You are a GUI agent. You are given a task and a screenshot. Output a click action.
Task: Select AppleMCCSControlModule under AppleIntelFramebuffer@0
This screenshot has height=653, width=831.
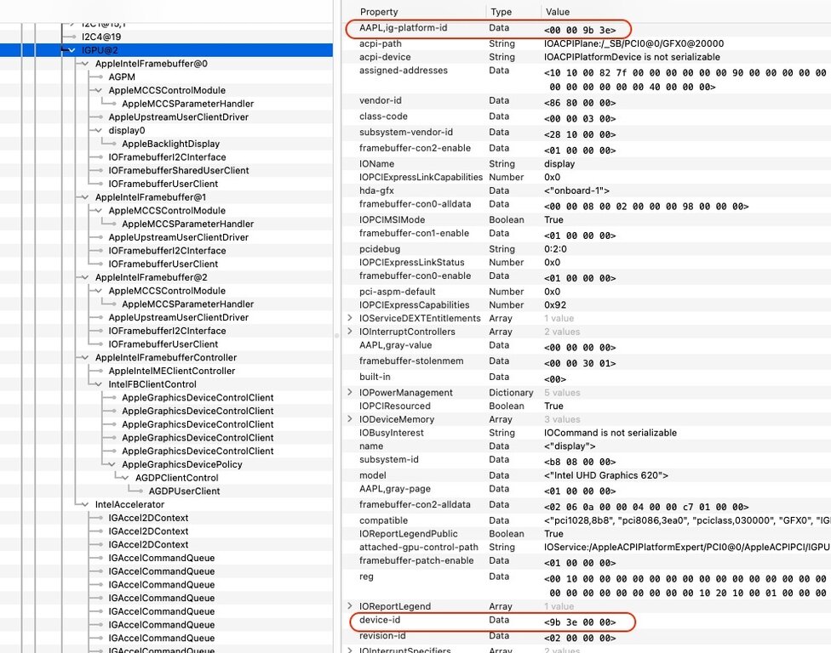(x=167, y=90)
